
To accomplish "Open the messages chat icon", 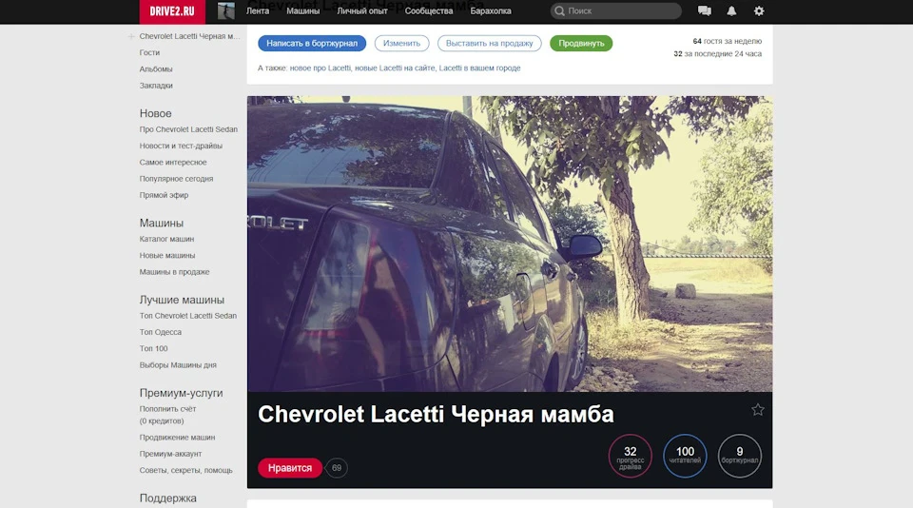I will 705,10.
